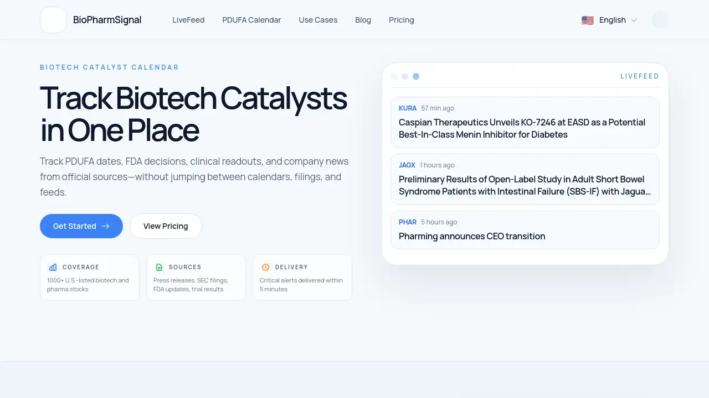Image resolution: width=709 pixels, height=398 pixels.
Task: Open Pricing in the top navigation
Action: [x=401, y=20]
